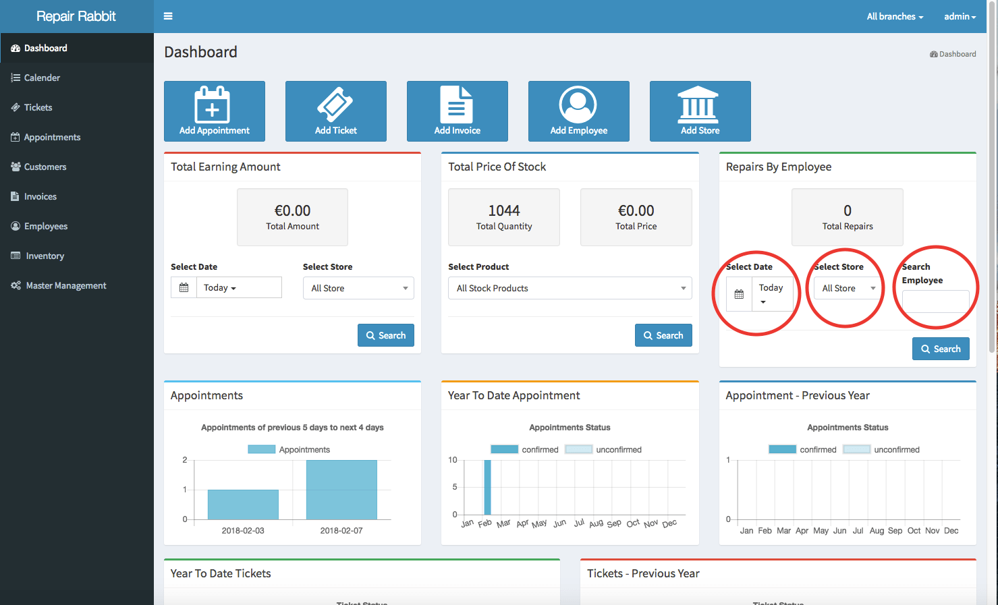Open Employees in the sidebar
998x605 pixels.
tap(77, 226)
